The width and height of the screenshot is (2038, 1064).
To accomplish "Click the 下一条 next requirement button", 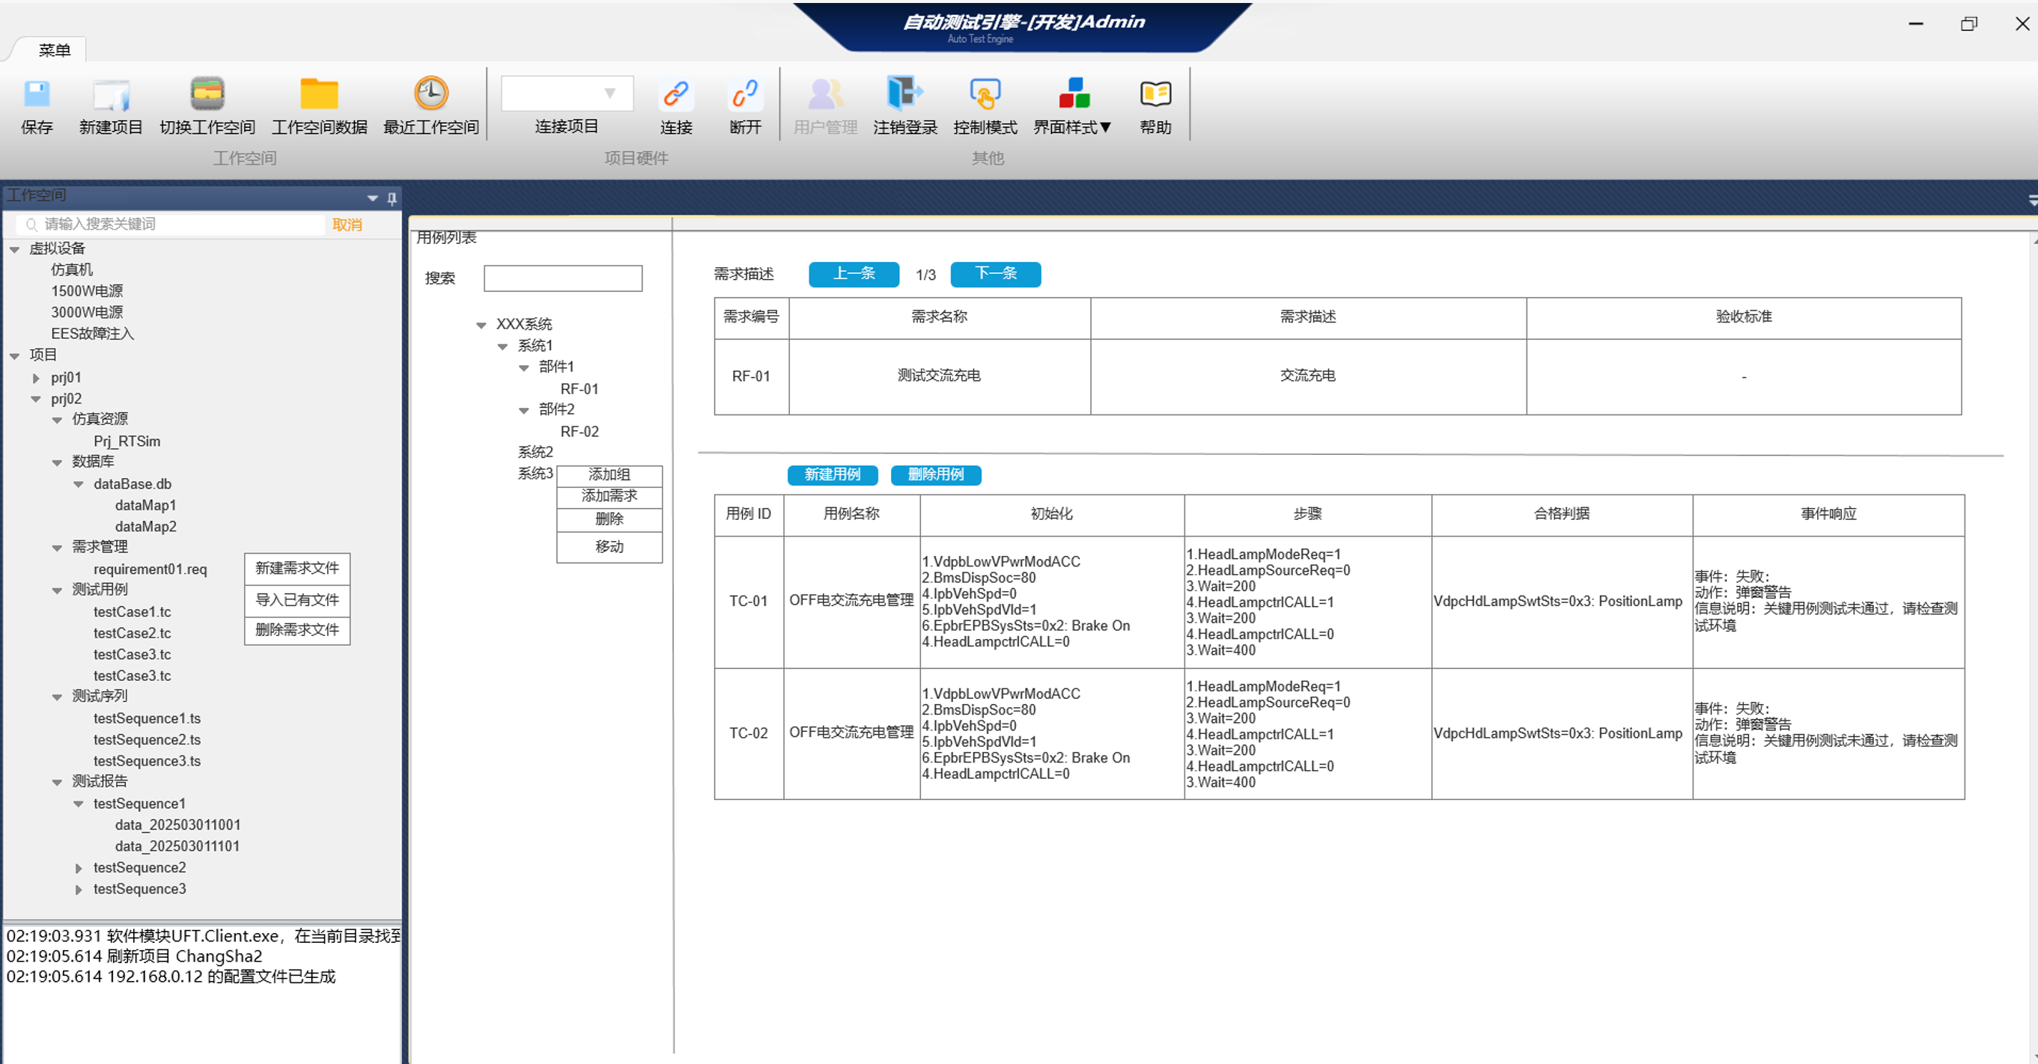I will click(x=994, y=274).
